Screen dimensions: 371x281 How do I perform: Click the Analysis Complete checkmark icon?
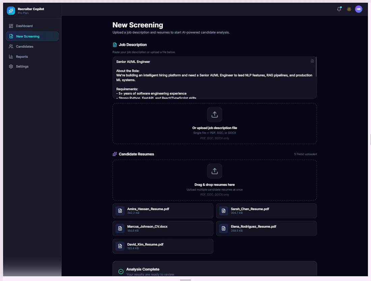click(121, 272)
